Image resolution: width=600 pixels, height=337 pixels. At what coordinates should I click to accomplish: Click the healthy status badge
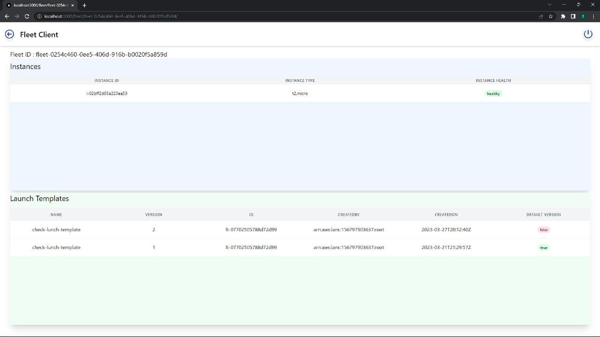click(493, 93)
